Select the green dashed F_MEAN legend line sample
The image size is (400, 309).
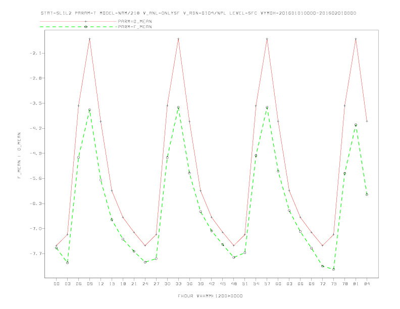pos(78,27)
